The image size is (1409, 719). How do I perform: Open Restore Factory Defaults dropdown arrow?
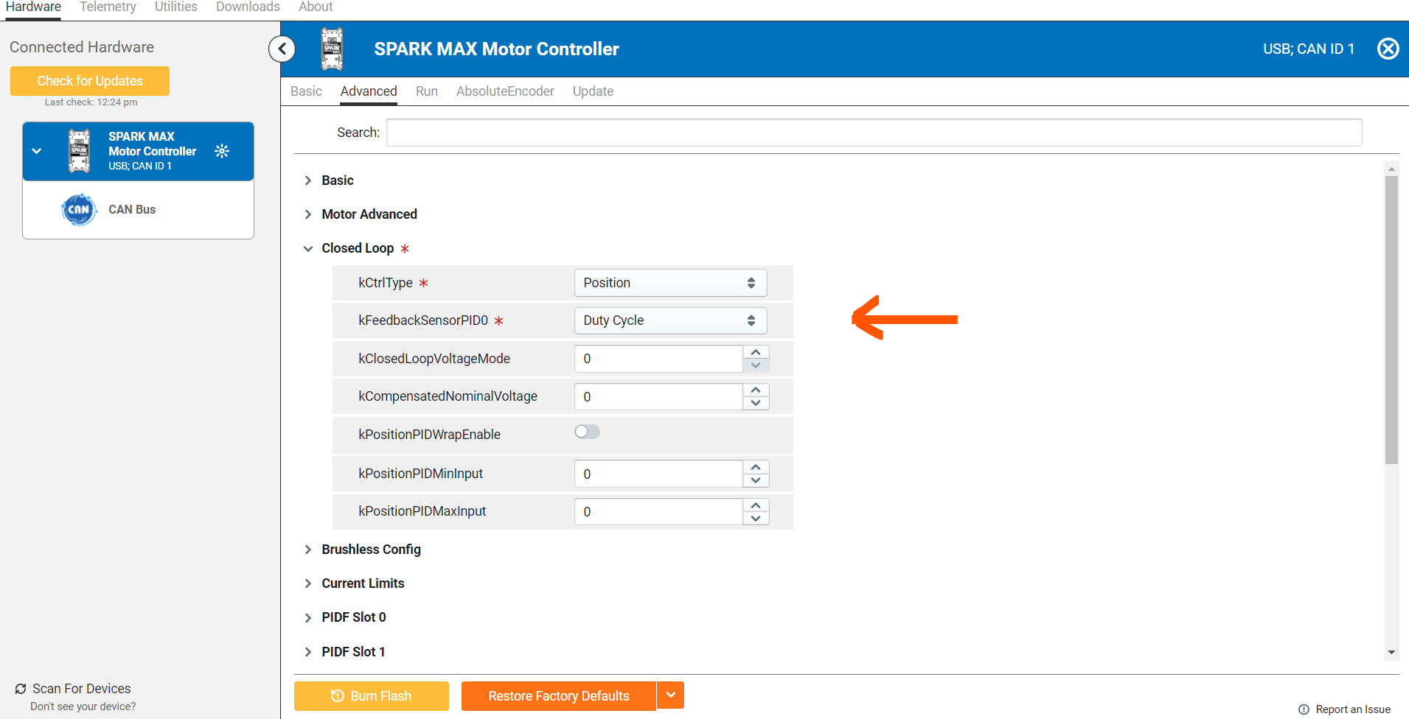[x=671, y=695]
